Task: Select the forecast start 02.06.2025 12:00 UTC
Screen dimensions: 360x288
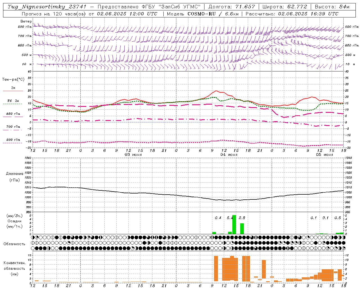Action: [127, 14]
